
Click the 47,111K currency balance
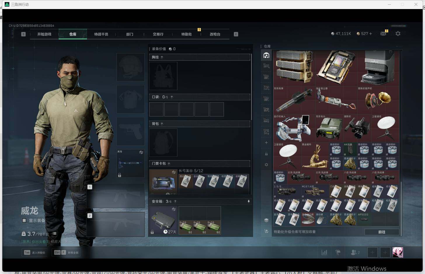click(341, 34)
